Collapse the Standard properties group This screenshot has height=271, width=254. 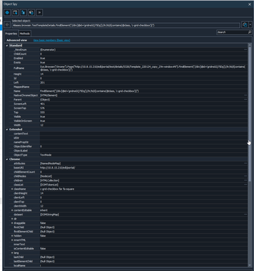click(x=7, y=45)
